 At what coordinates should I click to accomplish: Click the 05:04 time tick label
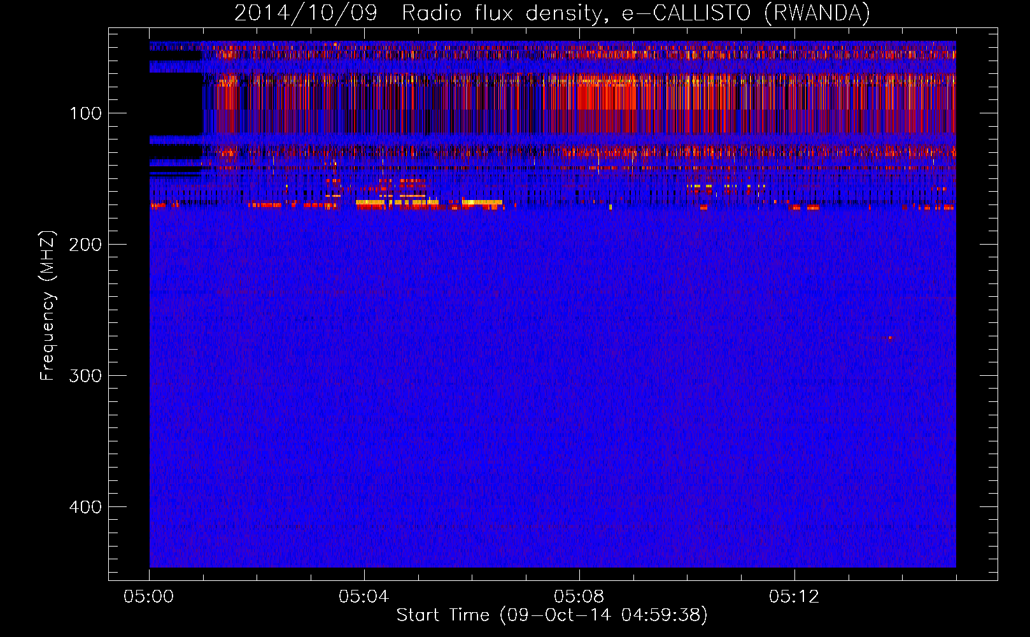pyautogui.click(x=364, y=597)
